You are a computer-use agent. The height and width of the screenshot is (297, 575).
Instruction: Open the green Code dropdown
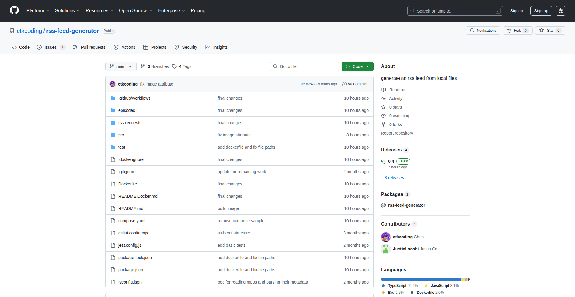(x=357, y=66)
